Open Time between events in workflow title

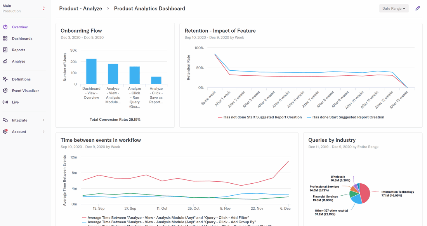pyautogui.click(x=101, y=140)
